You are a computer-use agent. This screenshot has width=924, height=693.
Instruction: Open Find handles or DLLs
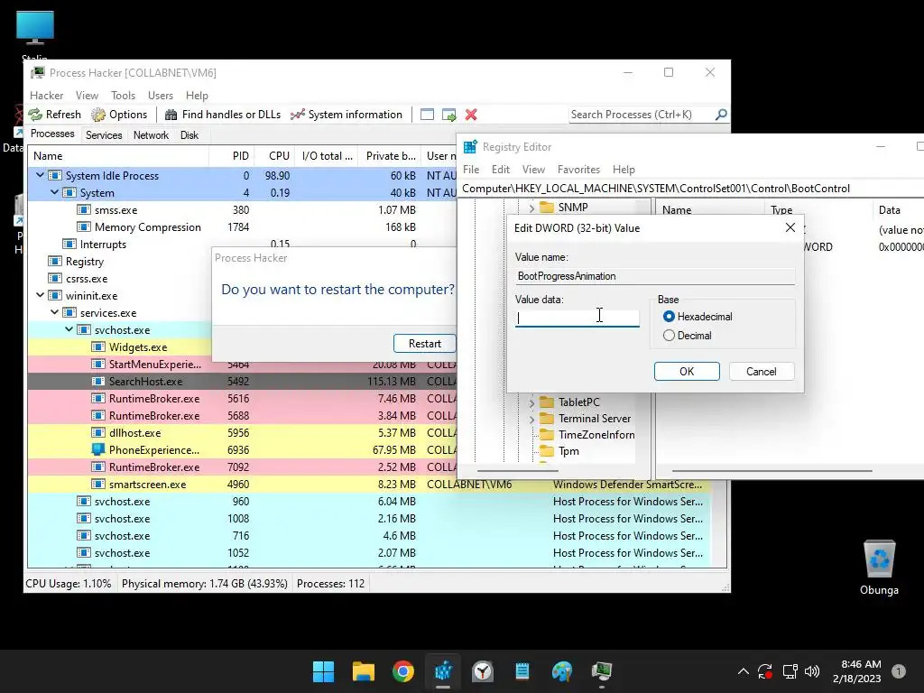click(223, 115)
